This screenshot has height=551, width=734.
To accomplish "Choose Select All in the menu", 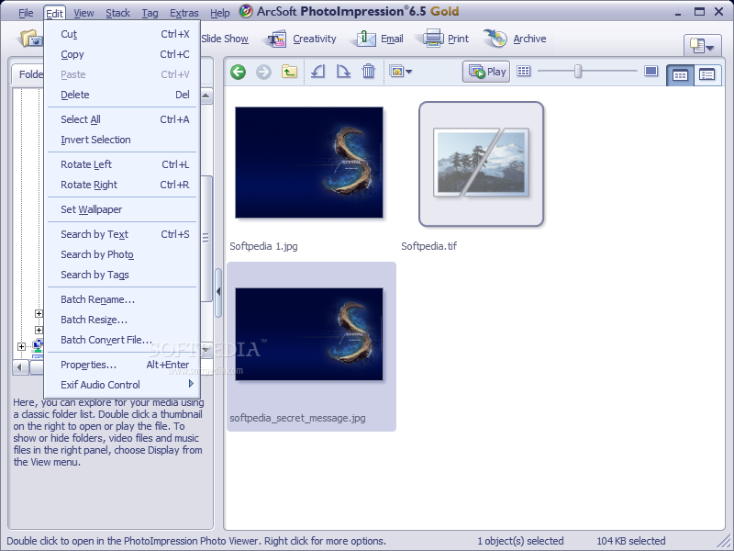I will coord(123,119).
